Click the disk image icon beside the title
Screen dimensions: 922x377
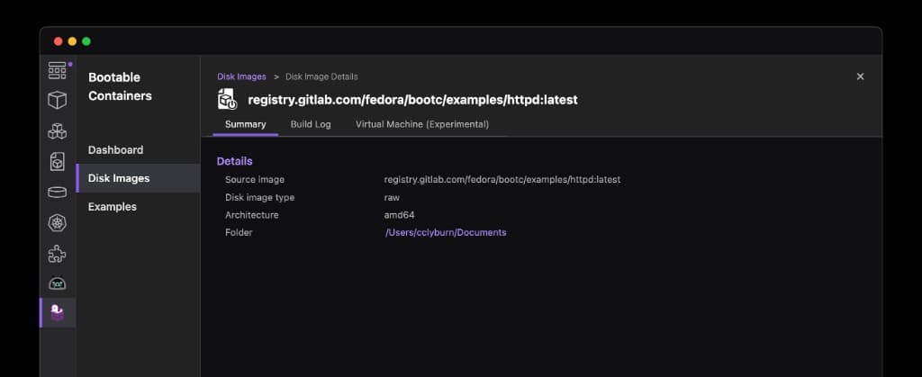pos(227,99)
